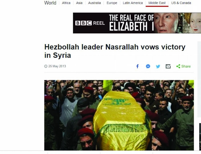The image size is (201, 154).
Task: Click the 25 May 2013 date
Action: [x=57, y=66]
